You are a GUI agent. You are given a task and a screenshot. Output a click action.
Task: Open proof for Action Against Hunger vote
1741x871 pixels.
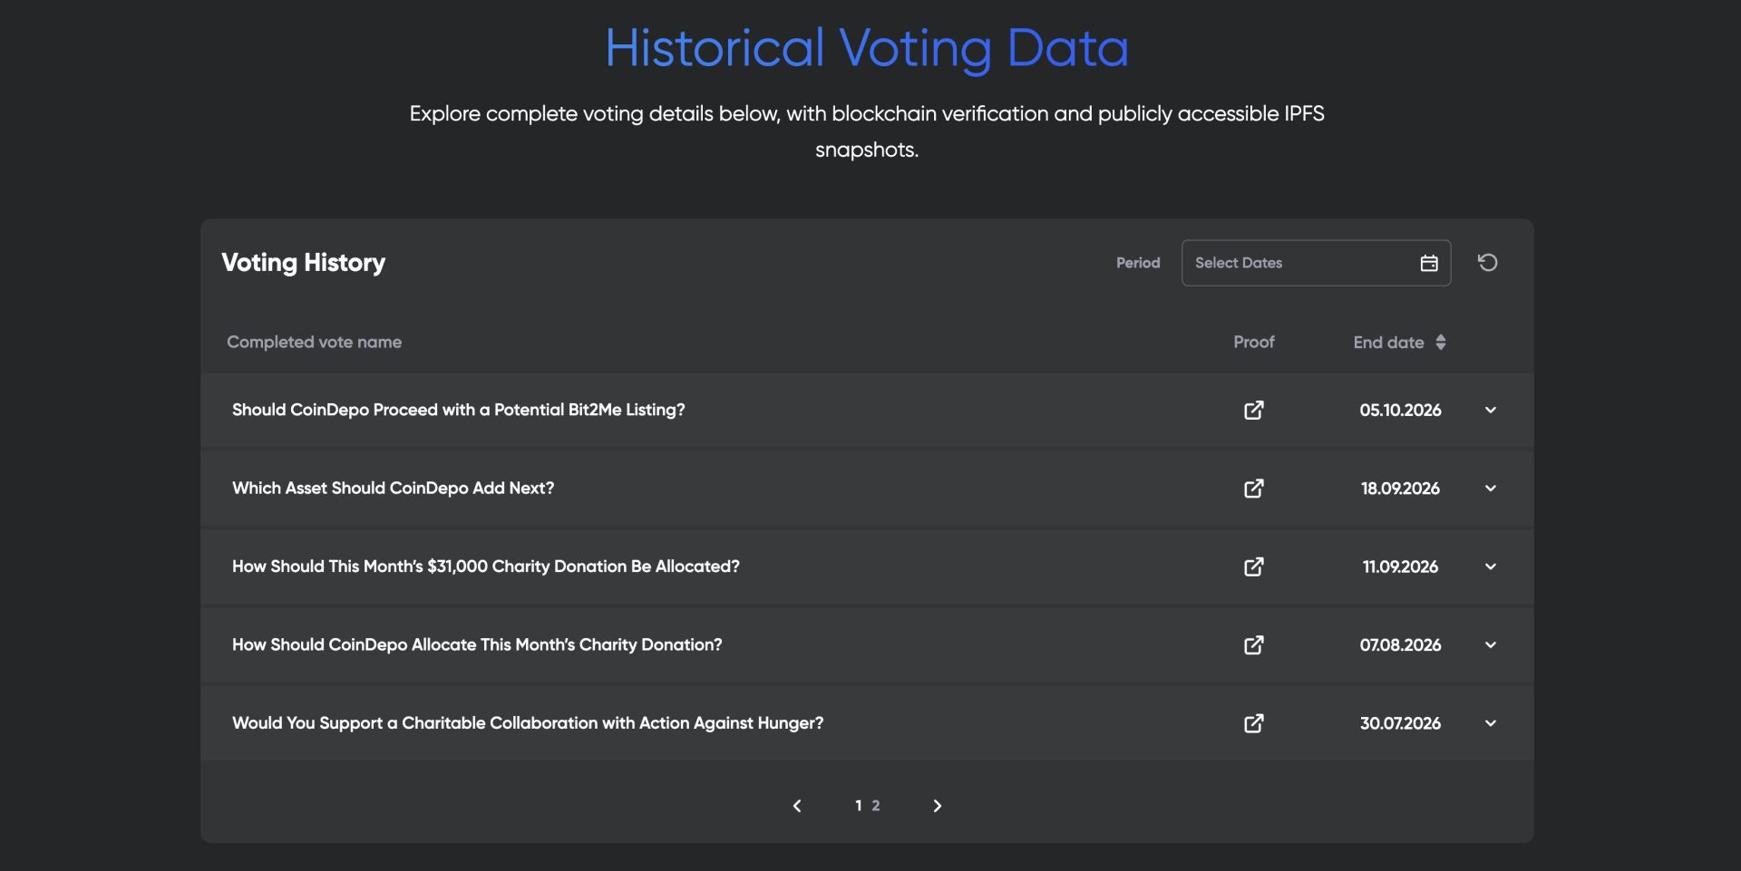click(1253, 723)
